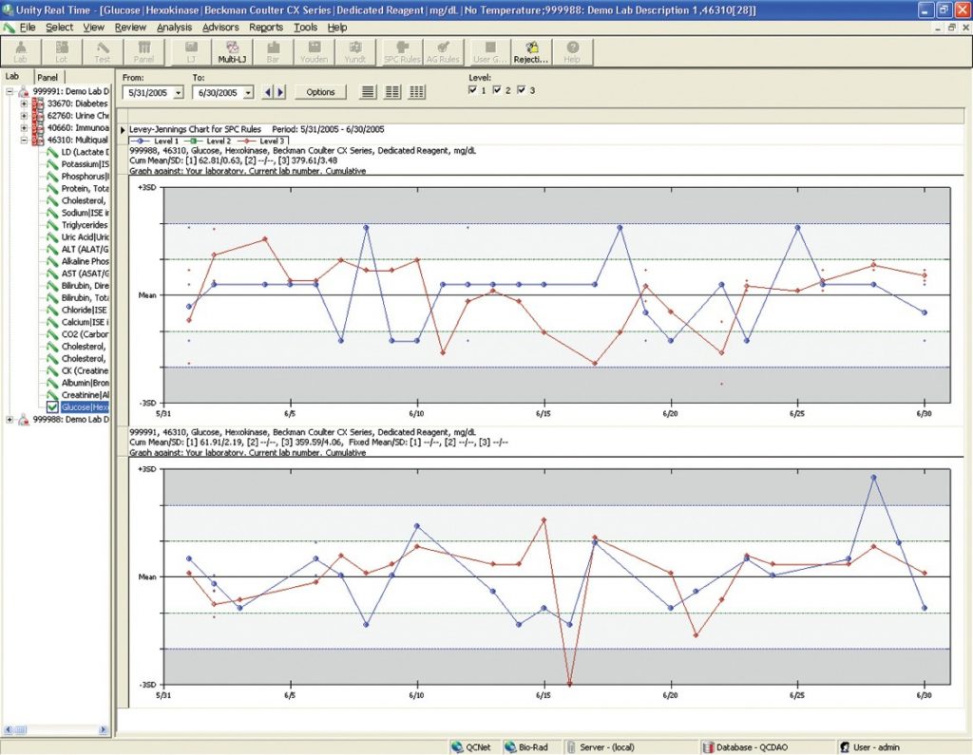The height and width of the screenshot is (755, 973).
Task: Select two-column chart layout icon
Action: [392, 92]
